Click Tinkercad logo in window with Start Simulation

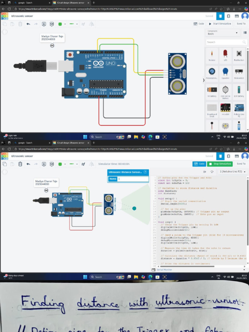5,16
